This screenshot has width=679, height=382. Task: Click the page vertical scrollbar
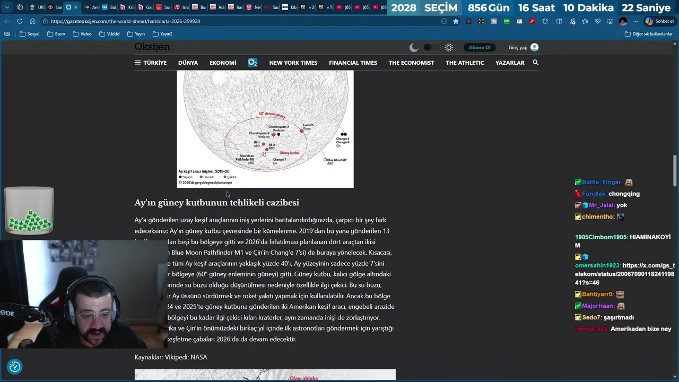[675, 170]
